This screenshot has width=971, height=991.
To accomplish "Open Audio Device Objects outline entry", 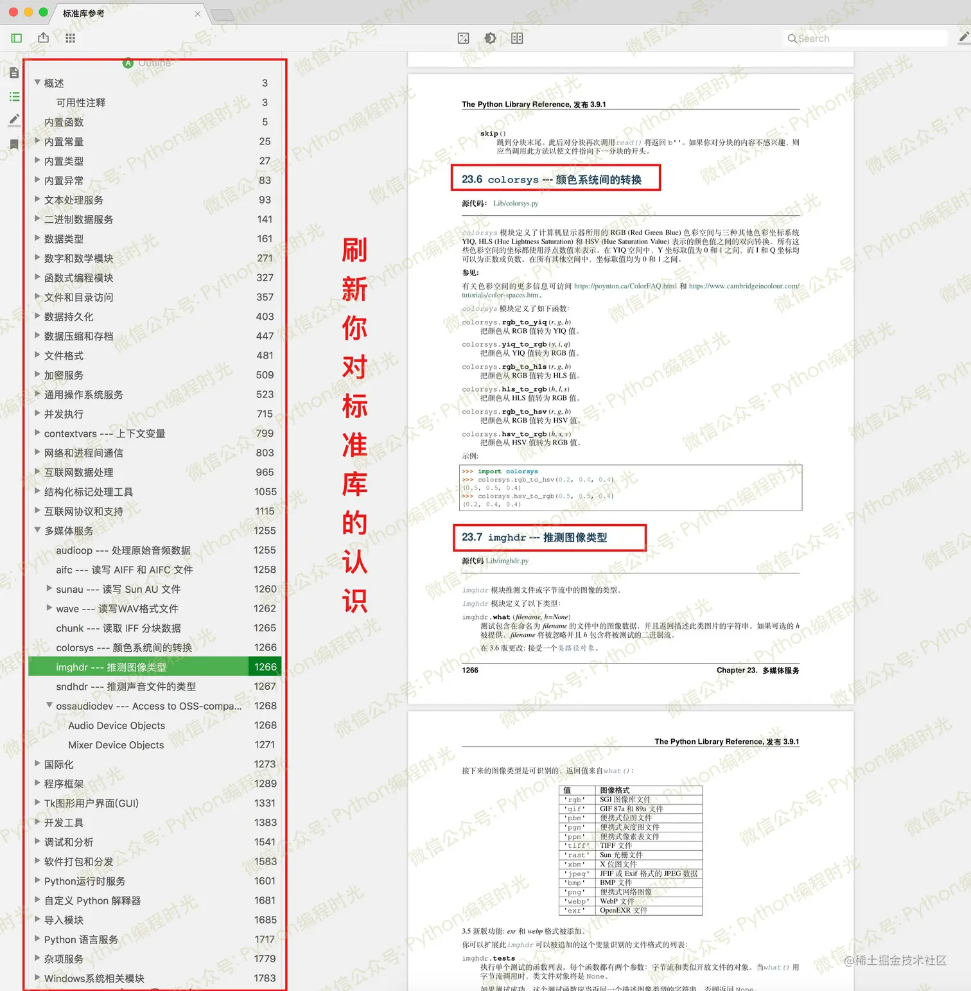I will point(116,726).
